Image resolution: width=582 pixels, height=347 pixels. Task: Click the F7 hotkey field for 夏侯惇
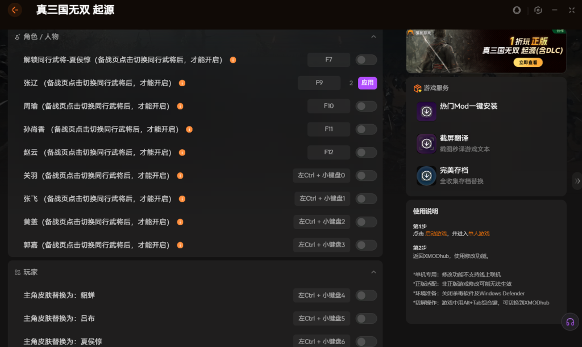[329, 60]
